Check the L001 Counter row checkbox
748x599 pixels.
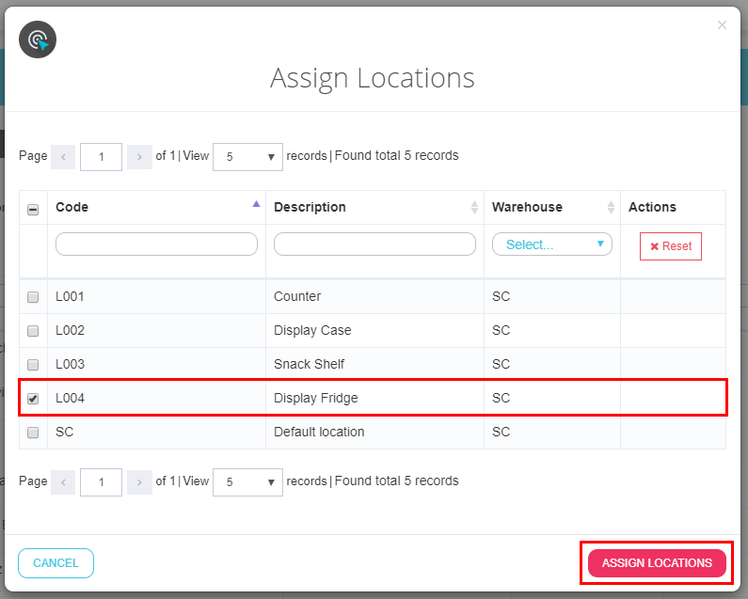33,297
